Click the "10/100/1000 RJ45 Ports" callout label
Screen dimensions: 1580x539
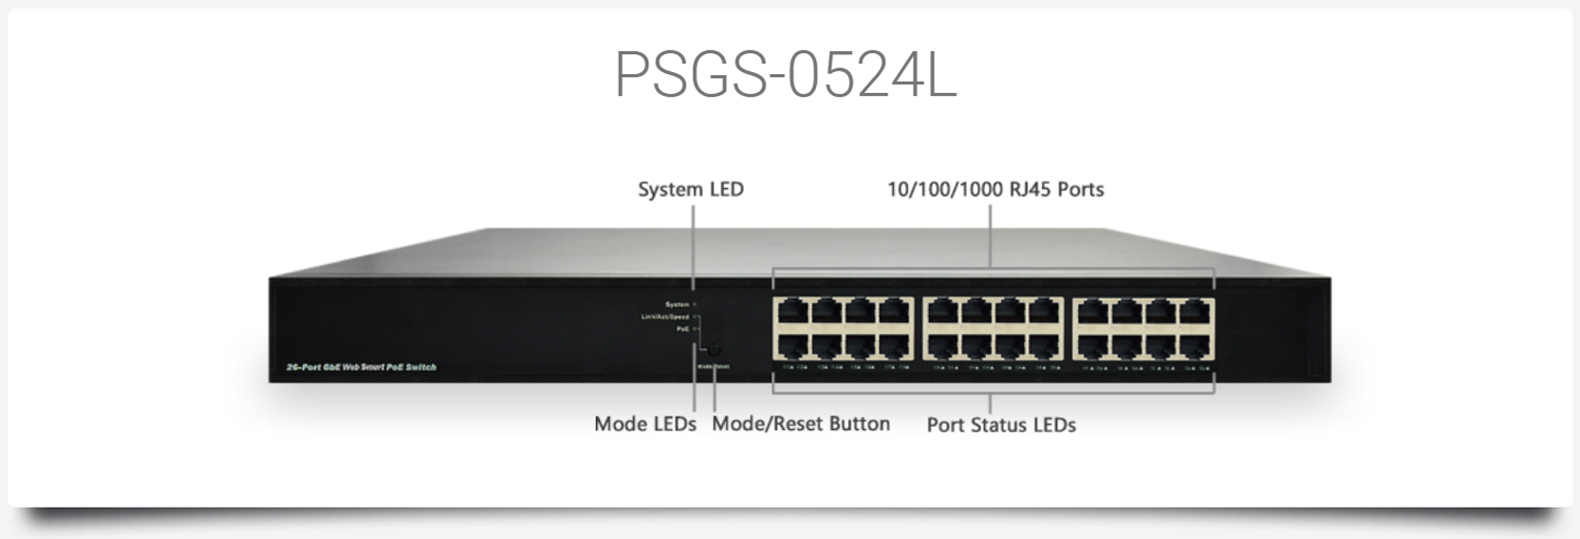pyautogui.click(x=995, y=189)
